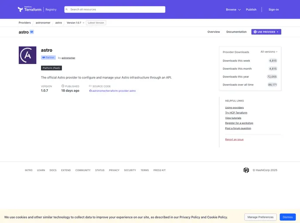Click Manage Preferences in cookie banner
The width and height of the screenshot is (300, 223).
pyautogui.click(x=260, y=217)
